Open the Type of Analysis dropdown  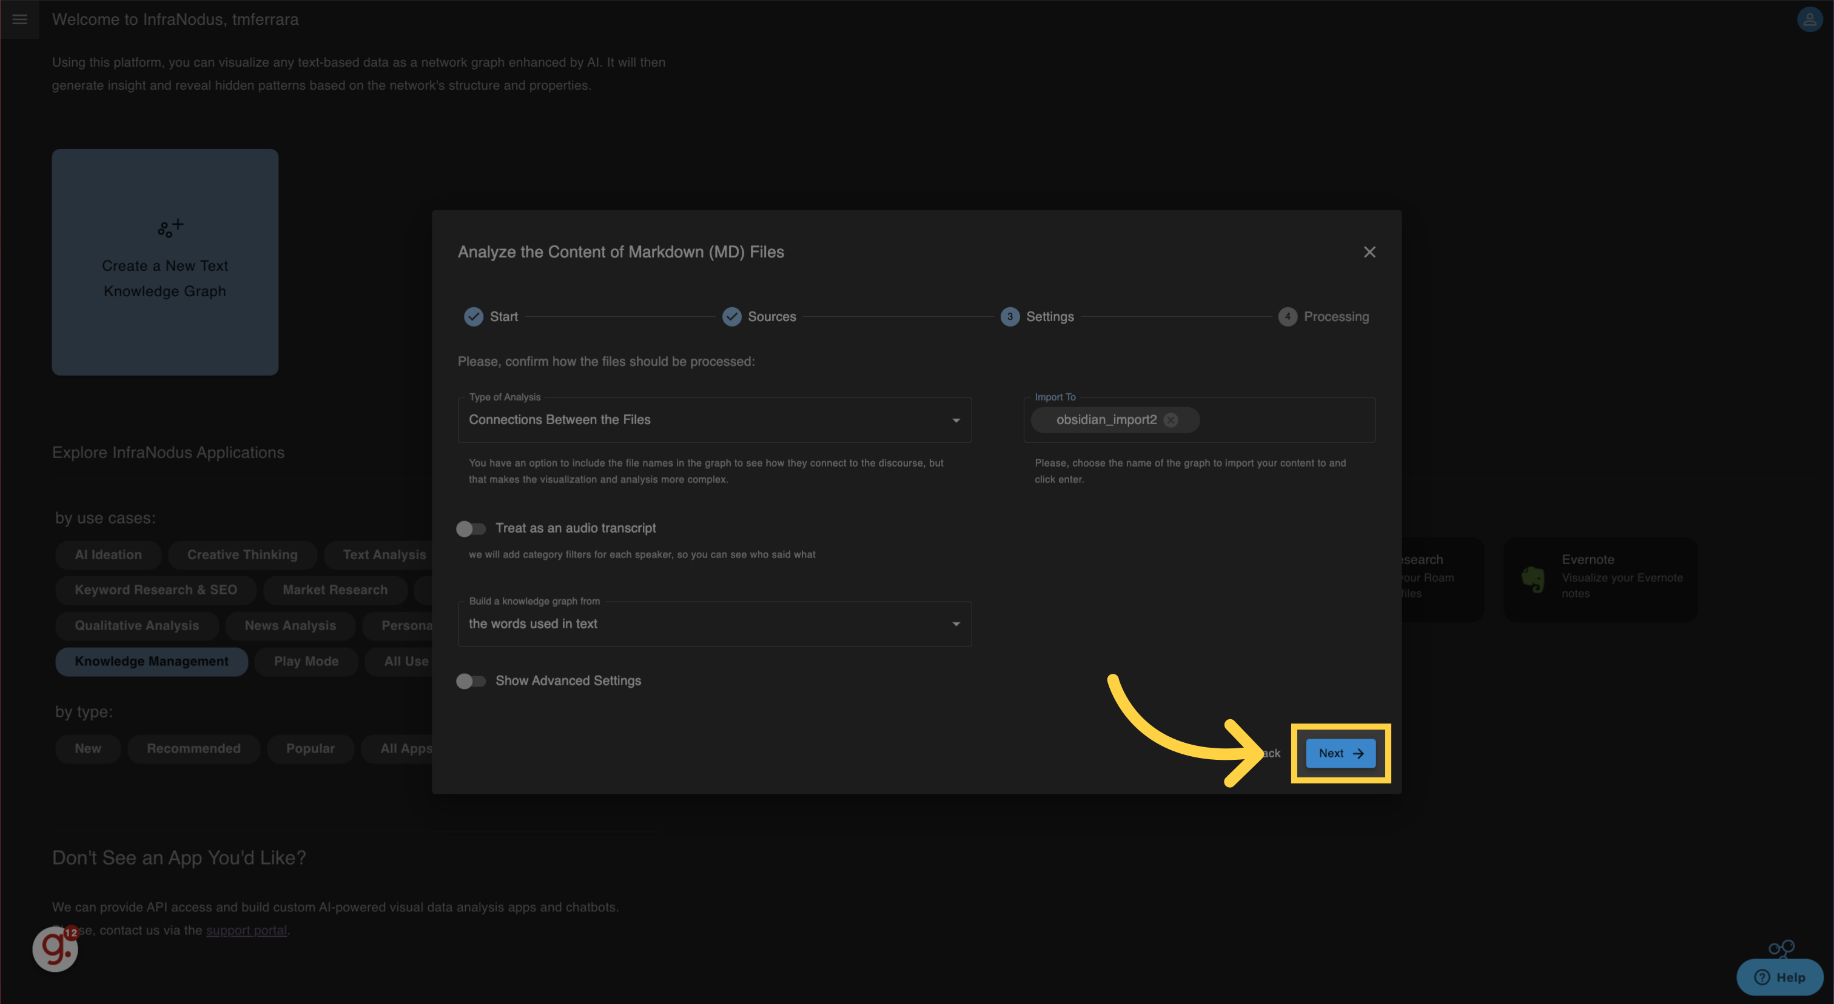tap(714, 419)
